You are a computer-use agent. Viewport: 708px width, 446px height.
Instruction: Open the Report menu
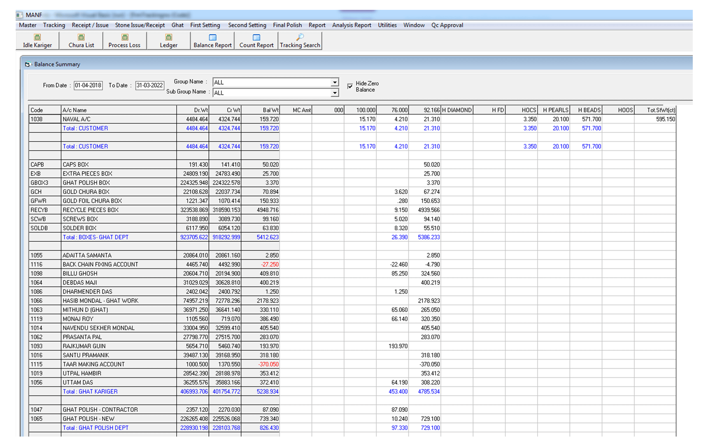(317, 25)
